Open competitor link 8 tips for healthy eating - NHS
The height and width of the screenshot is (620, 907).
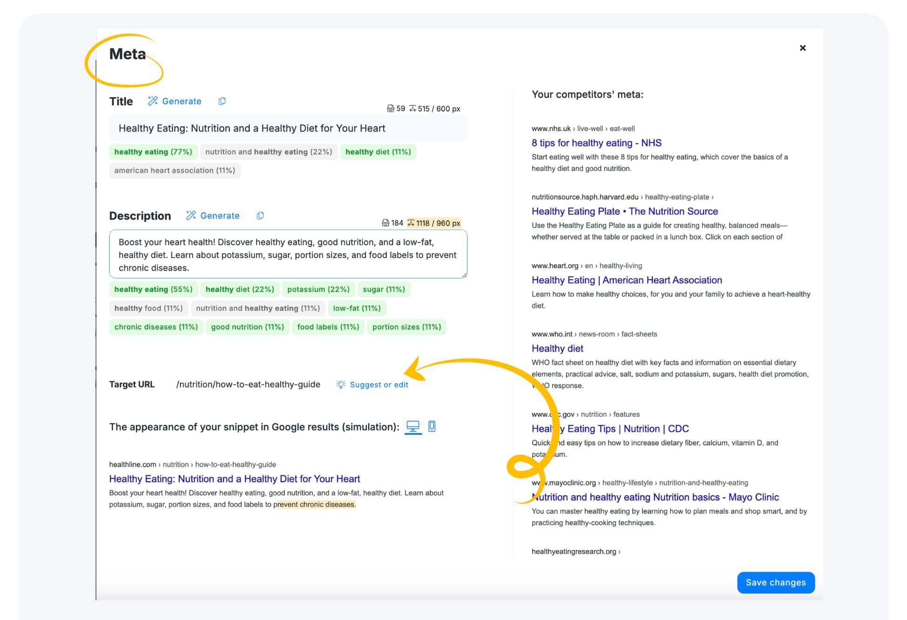click(596, 143)
